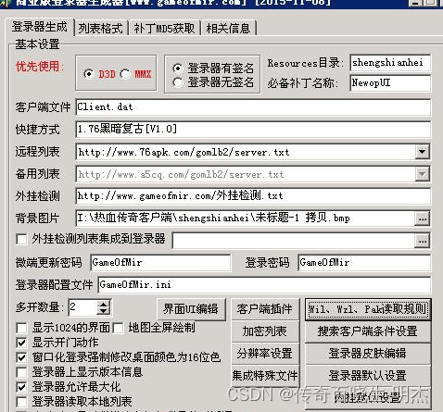The image size is (443, 412).
Task: Expand the 远程列表 URL dropdown
Action: 422,152
